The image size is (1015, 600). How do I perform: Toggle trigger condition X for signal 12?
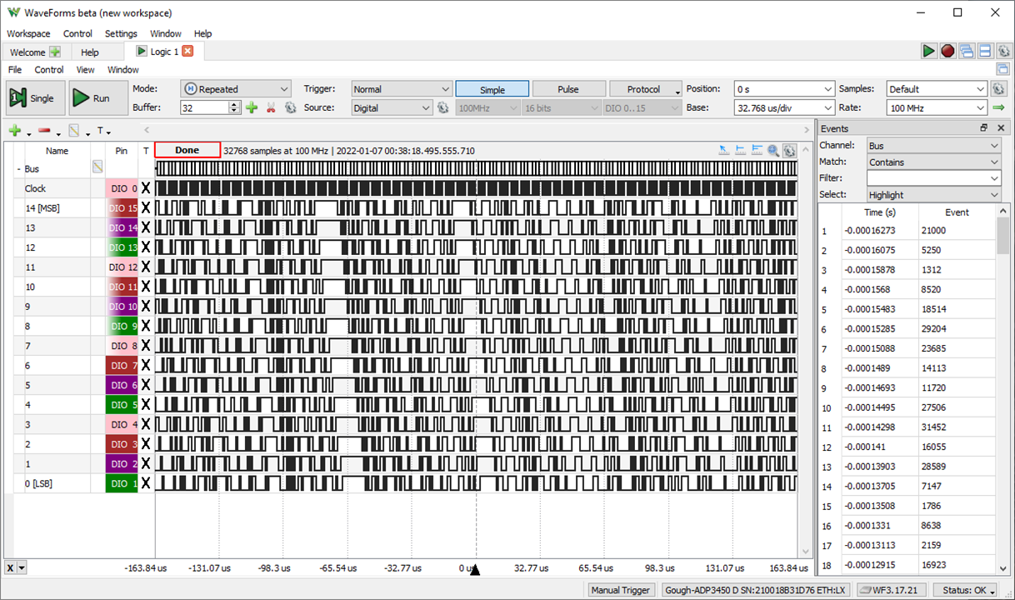tap(146, 247)
